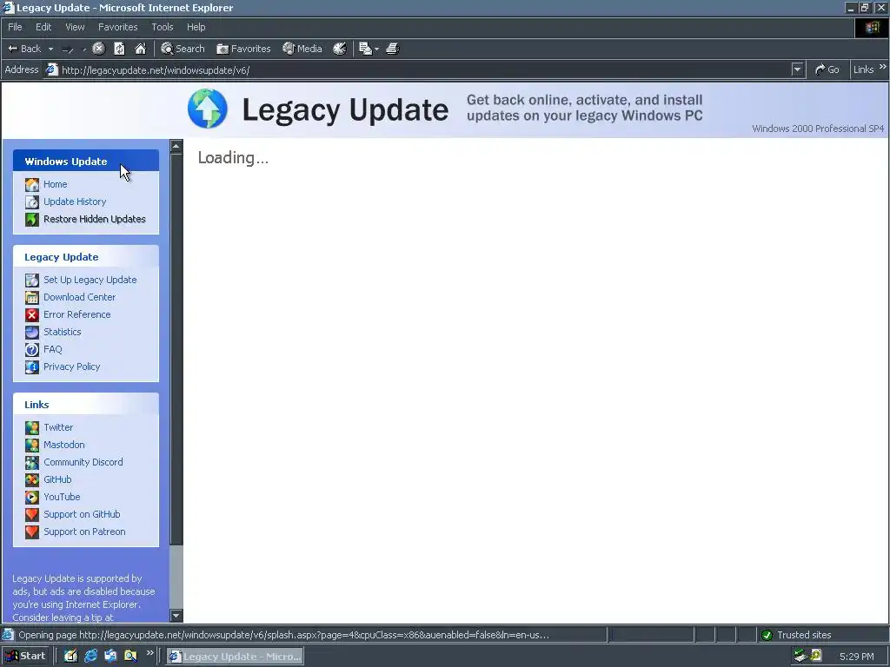
Task: Open the Mastodon link
Action: (x=64, y=446)
